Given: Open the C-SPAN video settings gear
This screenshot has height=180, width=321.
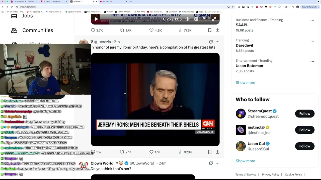Looking at the screenshot, I should click(x=196, y=19).
